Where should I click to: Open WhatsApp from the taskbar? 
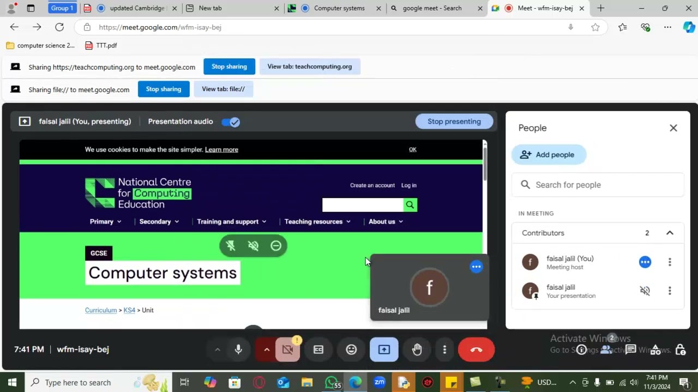pos(332,382)
